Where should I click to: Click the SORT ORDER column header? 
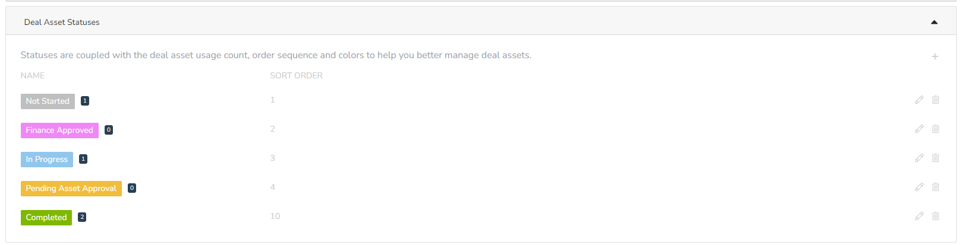(x=296, y=75)
